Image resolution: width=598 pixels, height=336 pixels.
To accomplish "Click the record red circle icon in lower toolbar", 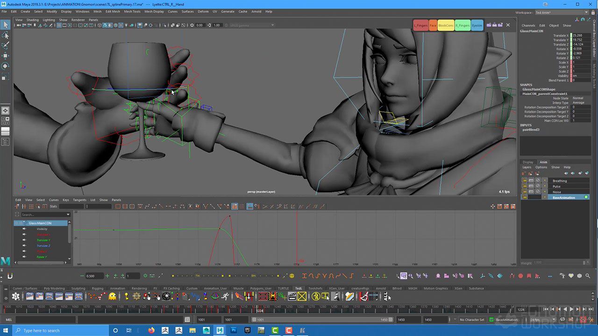I will coord(520,276).
